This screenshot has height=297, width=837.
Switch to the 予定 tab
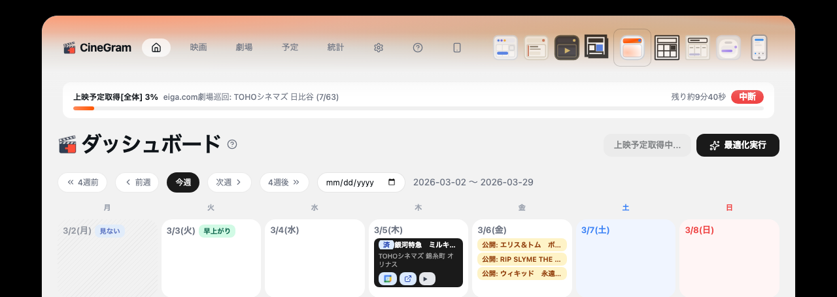tap(290, 48)
